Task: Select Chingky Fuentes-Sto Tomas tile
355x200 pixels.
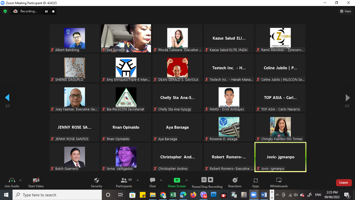Action: tap(280, 127)
